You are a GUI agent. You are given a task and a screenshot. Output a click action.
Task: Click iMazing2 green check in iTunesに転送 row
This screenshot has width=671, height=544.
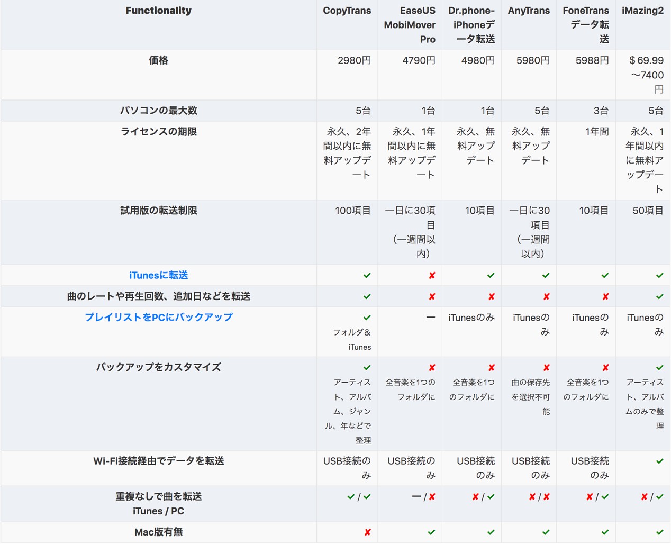(x=659, y=275)
